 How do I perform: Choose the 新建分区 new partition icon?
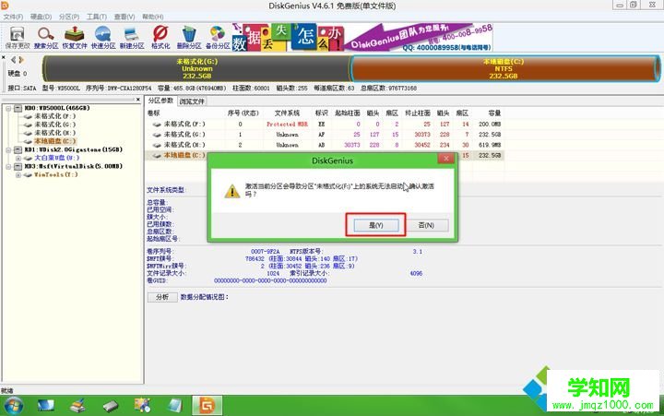(132, 37)
